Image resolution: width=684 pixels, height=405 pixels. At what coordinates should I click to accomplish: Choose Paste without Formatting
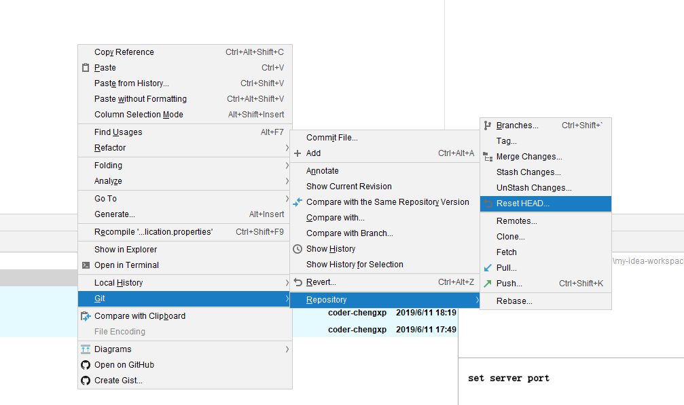pos(185,99)
